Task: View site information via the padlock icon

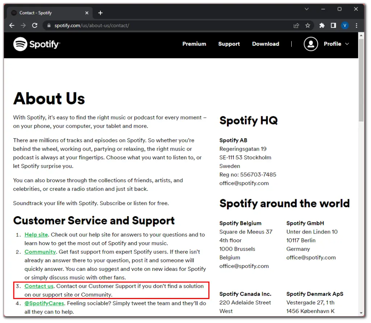Action: (49, 25)
